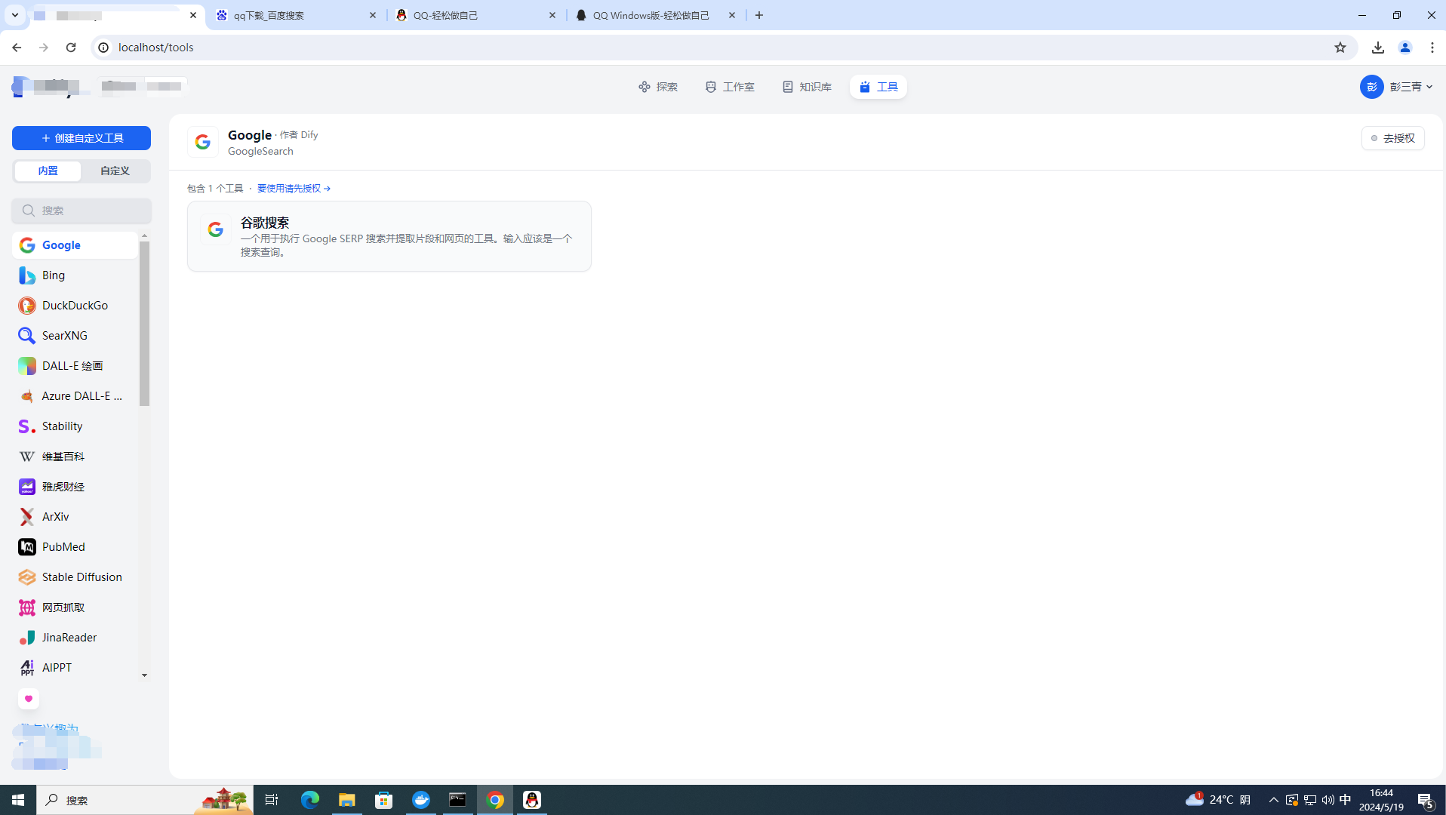Open Microsoft Edge from taskbar

pyautogui.click(x=310, y=800)
